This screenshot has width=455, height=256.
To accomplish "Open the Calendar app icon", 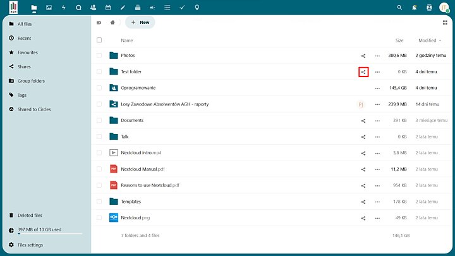I will 108,8.
